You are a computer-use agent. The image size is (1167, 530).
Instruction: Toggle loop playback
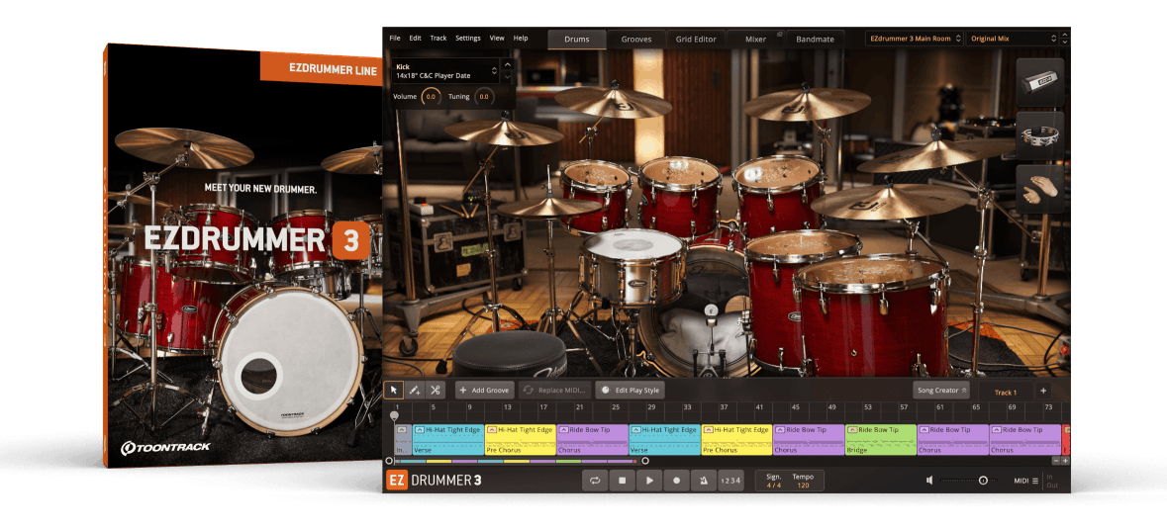click(x=595, y=481)
